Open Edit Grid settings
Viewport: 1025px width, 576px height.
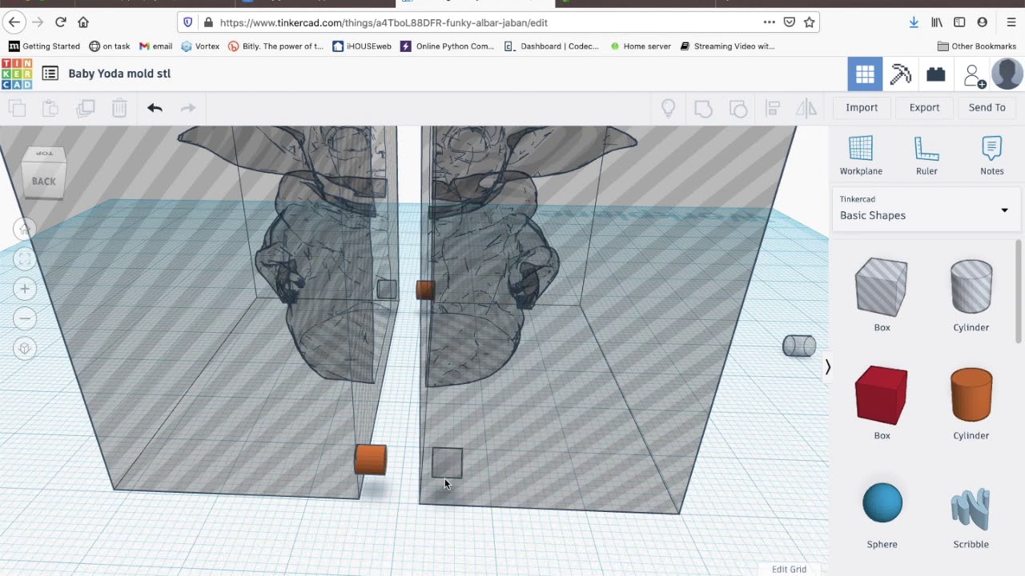(789, 569)
